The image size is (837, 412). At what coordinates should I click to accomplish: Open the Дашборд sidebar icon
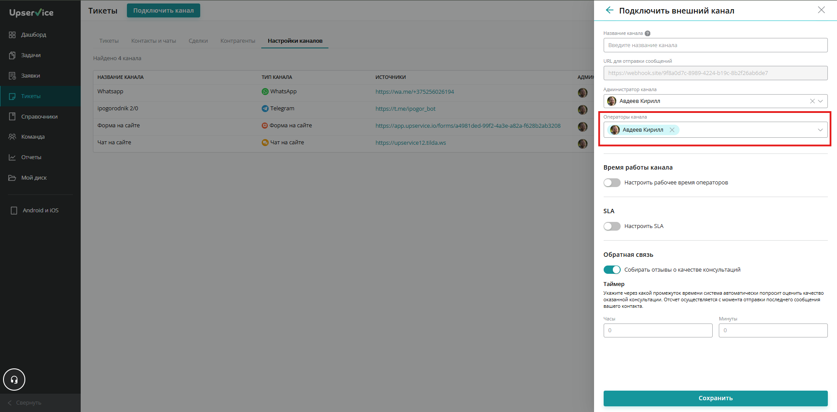(12, 35)
